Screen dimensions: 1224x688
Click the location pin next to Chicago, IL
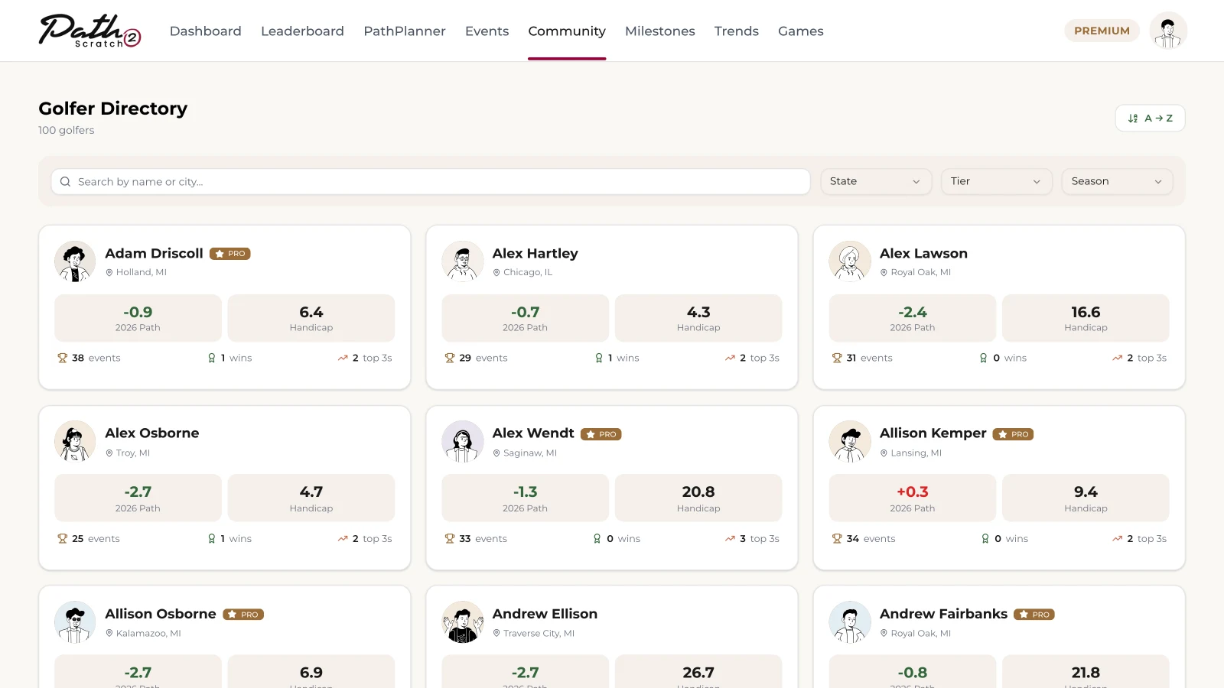pyautogui.click(x=496, y=273)
